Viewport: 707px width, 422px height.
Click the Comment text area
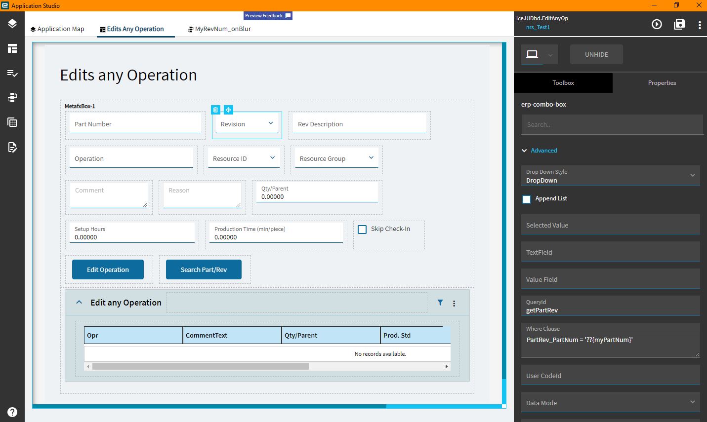(x=109, y=195)
